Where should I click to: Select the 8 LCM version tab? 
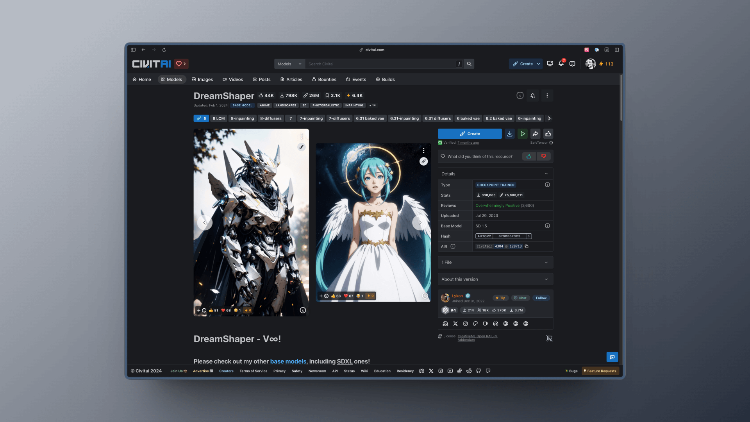coord(218,118)
